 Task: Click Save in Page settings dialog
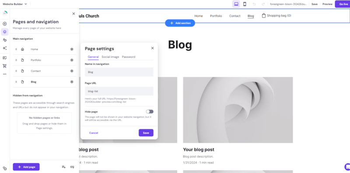tap(146, 133)
